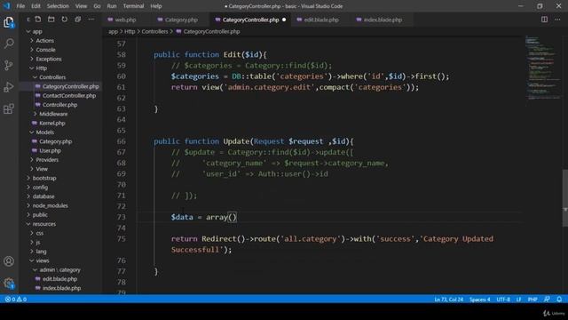The width and height of the screenshot is (568, 320).
Task: Change PHP language mode in status bar
Action: [532, 300]
